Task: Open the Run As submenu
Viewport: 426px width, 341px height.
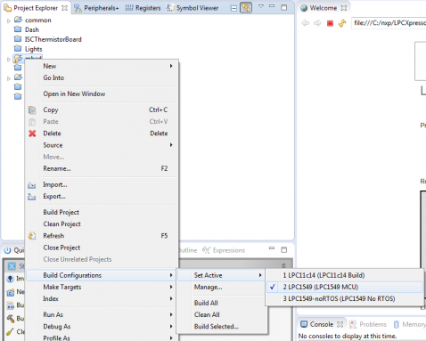Action: click(102, 314)
